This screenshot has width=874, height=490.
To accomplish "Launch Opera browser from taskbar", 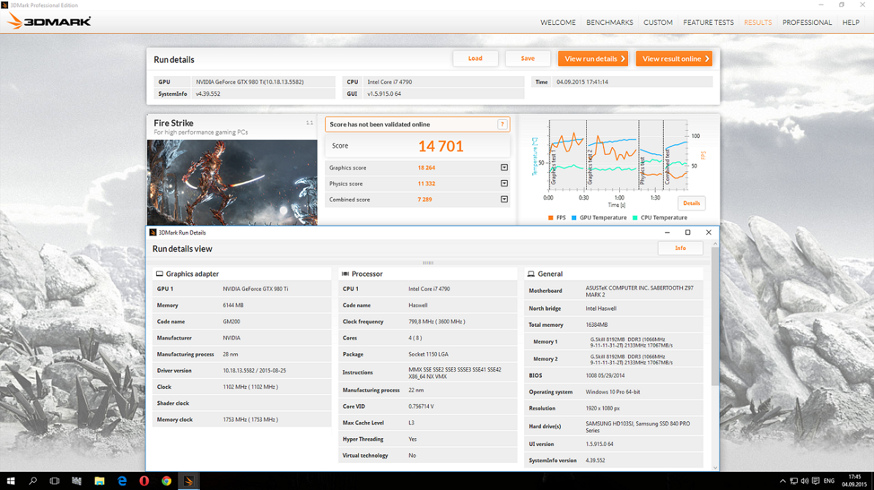I will click(144, 481).
